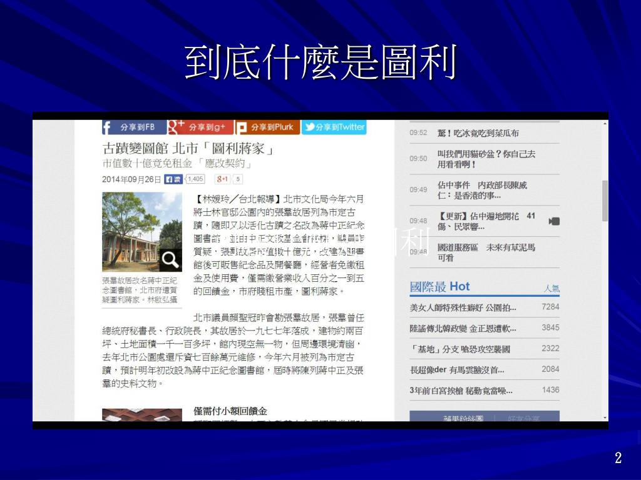Image resolution: width=641 pixels, height=480 pixels.
Task: Click the scrollbar down arrow
Action: 605,418
